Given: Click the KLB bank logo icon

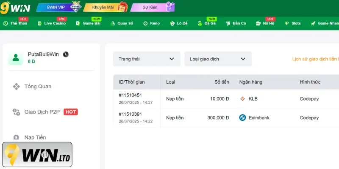Looking at the screenshot, I should tap(242, 99).
